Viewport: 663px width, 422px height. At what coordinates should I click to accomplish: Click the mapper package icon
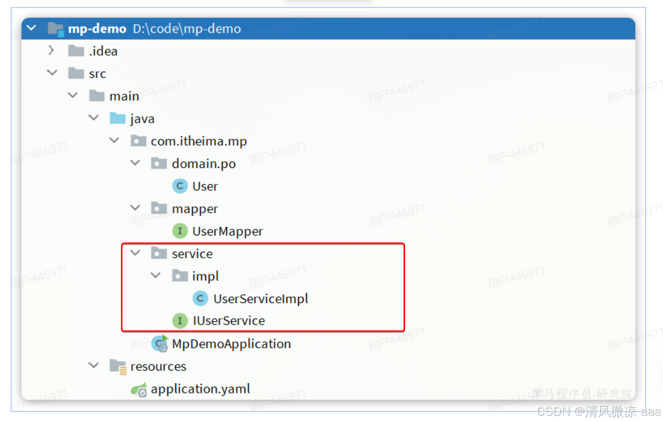tap(159, 208)
